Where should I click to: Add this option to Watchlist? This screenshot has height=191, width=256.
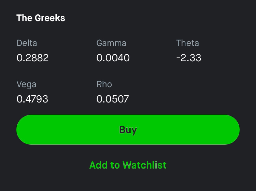128,165
